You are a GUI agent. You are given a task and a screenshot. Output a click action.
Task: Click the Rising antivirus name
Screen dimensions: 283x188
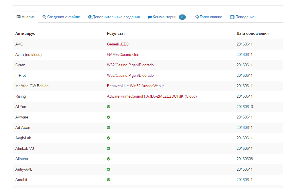tap(21, 96)
